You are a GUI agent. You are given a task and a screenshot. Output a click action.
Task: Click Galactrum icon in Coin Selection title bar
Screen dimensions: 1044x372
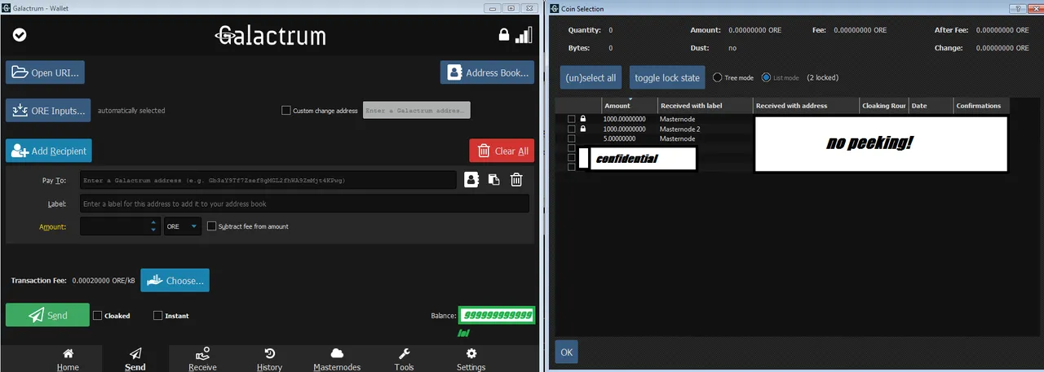point(554,7)
